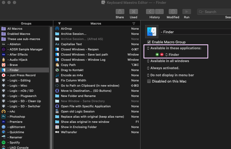Select the Fix Column Width macro
231x149 pixels.
click(97, 80)
